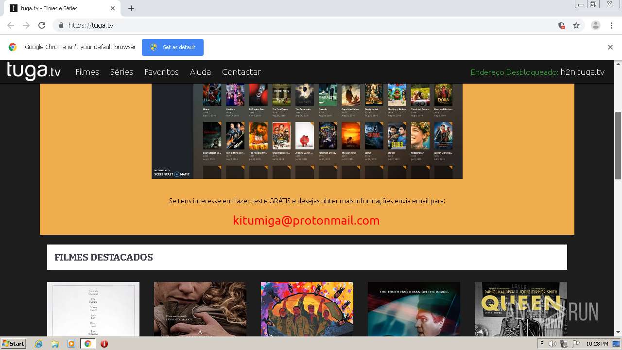This screenshot has height=350, width=622.
Task: Click the 'Se tens interesse em fazer teste GRÁTIS' text
Action: coord(307,201)
